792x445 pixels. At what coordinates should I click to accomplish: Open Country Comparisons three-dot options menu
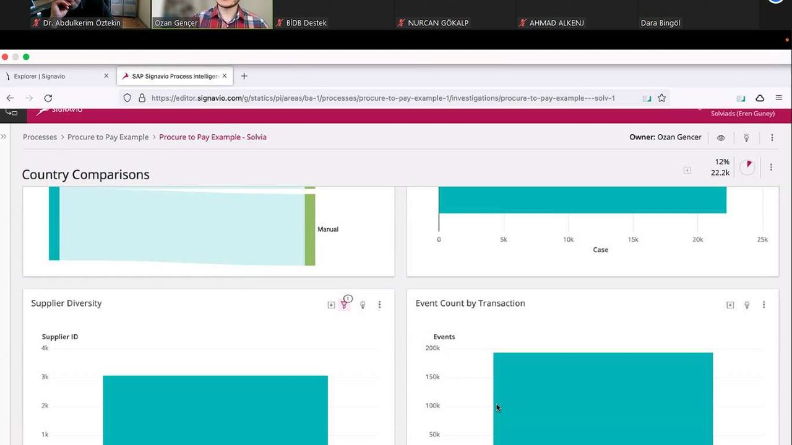tap(771, 167)
